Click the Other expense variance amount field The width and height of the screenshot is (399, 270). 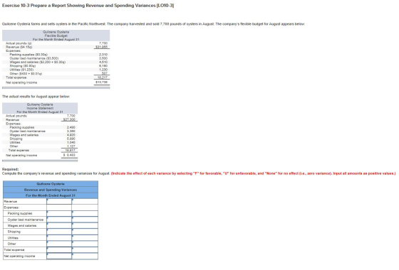59,244
